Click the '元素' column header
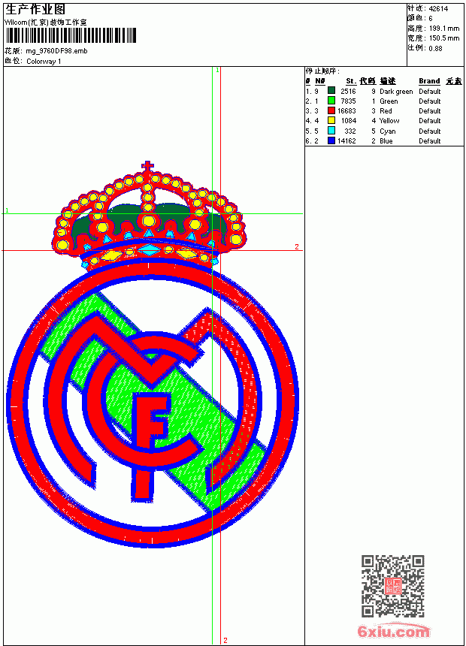The height and width of the screenshot is (646, 466). [454, 81]
